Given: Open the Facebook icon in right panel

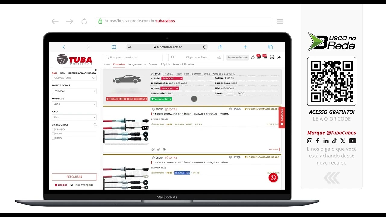Looking at the screenshot, I should pyautogui.click(x=318, y=141).
